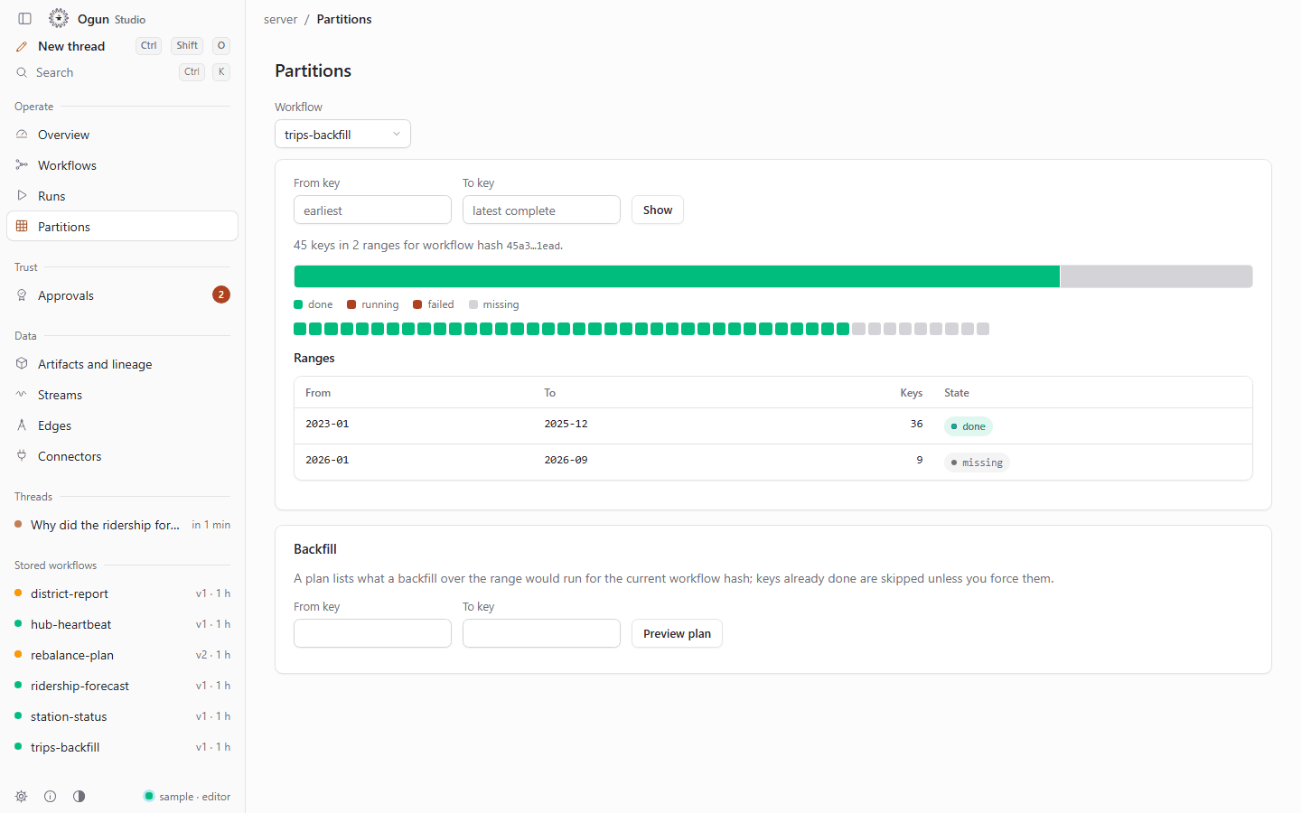Click the Overview gauge icon

coord(22,135)
